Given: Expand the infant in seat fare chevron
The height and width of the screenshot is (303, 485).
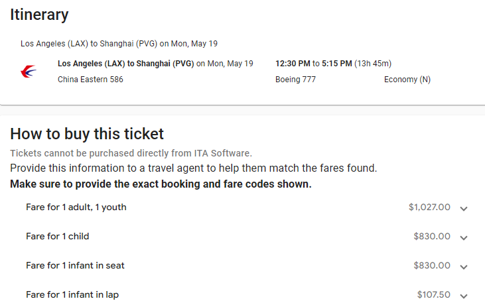Looking at the screenshot, I should [x=464, y=267].
